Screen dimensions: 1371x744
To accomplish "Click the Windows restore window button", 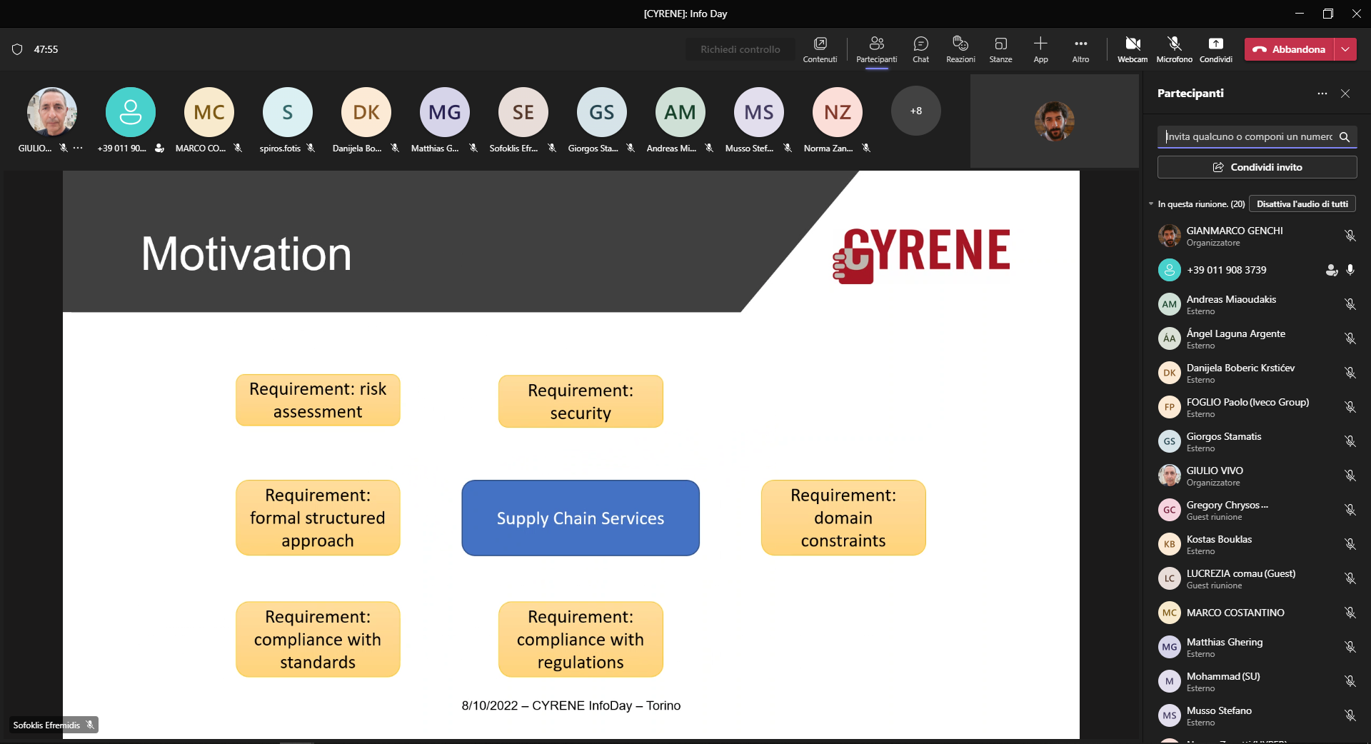I will pos(1328,14).
